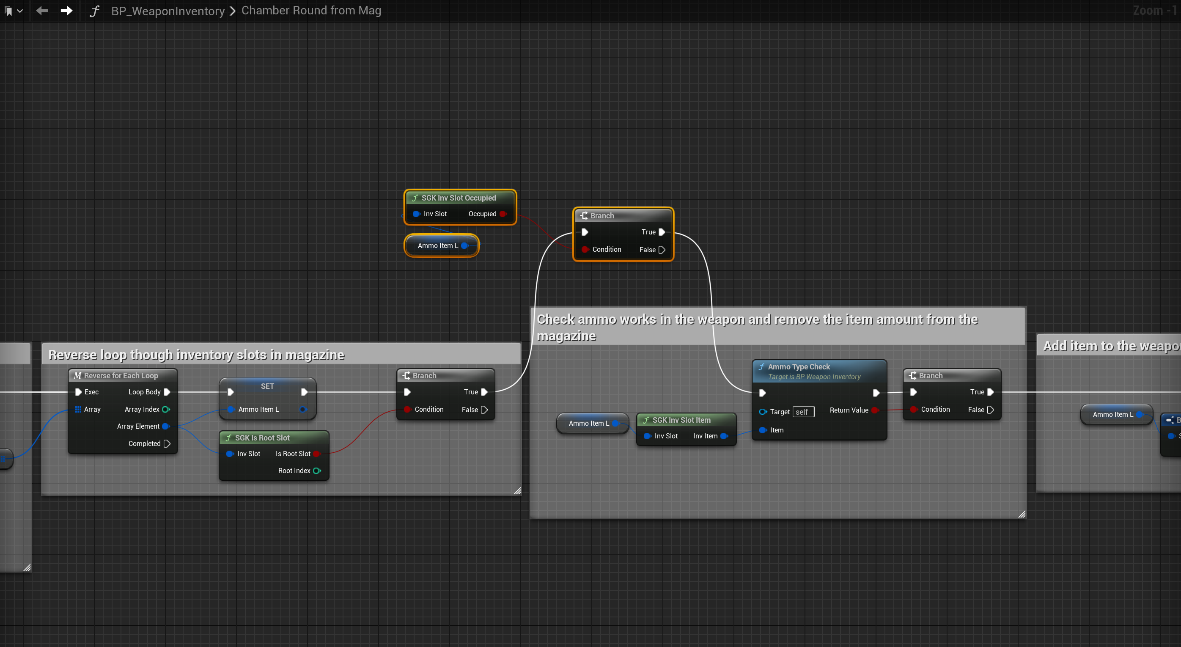1181x647 pixels.
Task: Select the SET node header
Action: point(267,386)
